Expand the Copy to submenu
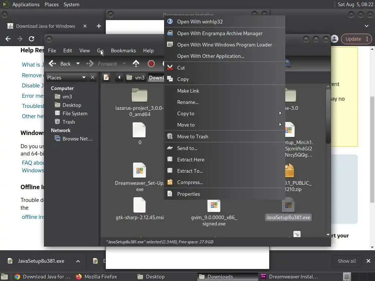375x281 pixels. tap(224, 113)
